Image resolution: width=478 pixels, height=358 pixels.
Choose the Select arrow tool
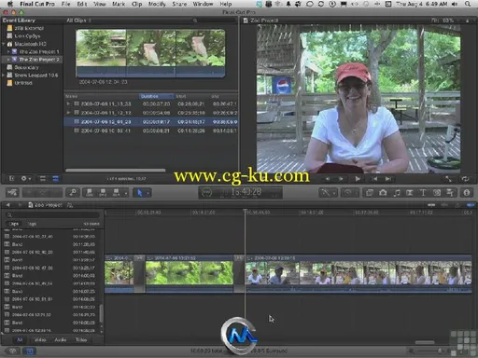point(139,193)
